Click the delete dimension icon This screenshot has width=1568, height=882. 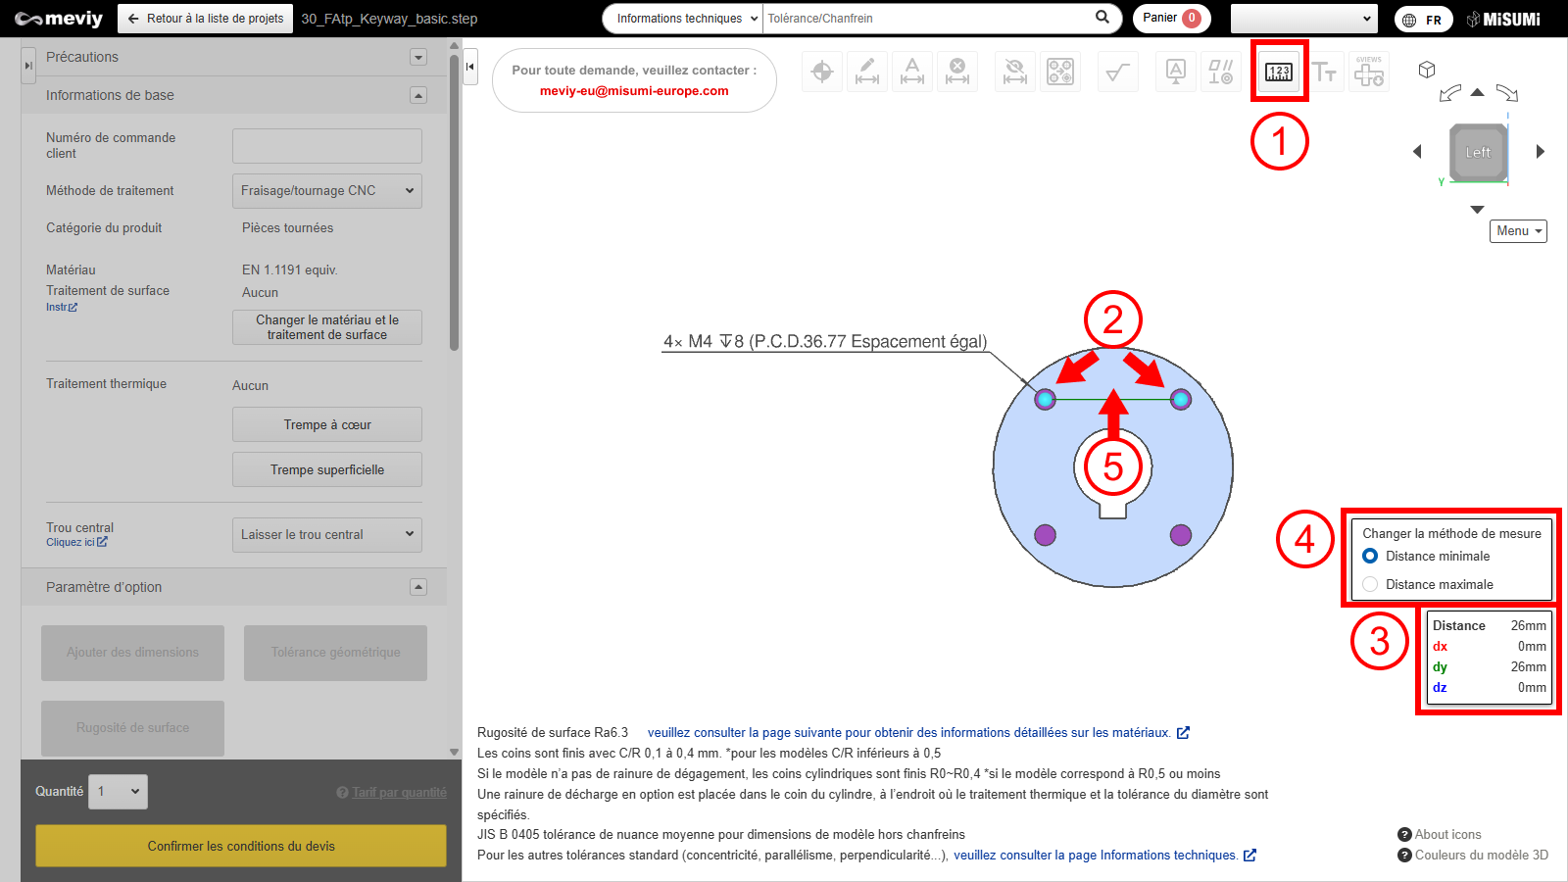[x=957, y=72]
